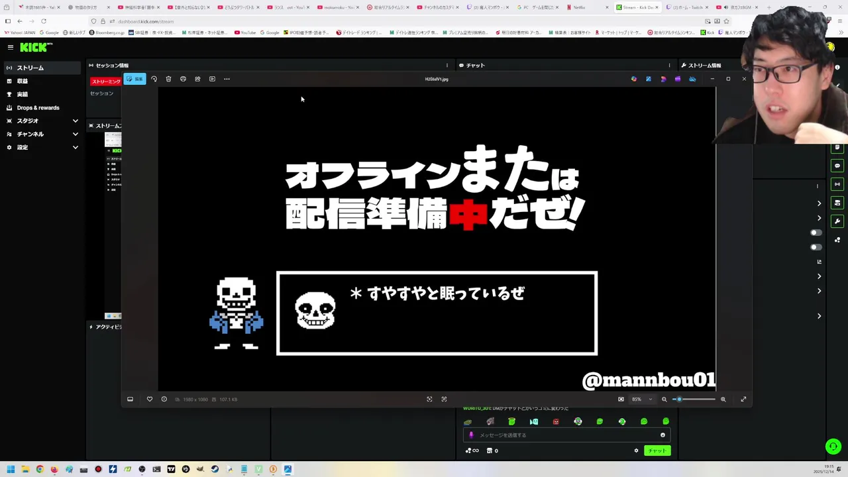Click the share icon in Photos toolbar
The image size is (848, 477).
tap(197, 79)
